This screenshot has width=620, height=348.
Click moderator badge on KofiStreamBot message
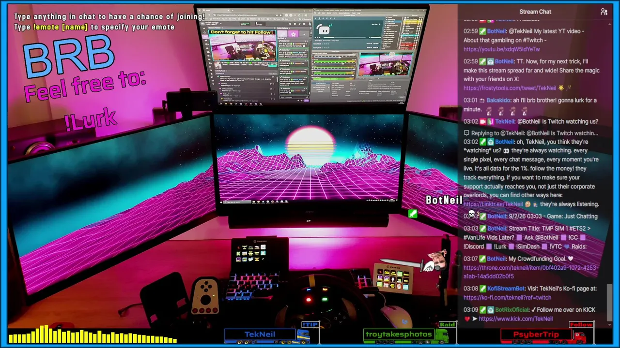coord(483,289)
